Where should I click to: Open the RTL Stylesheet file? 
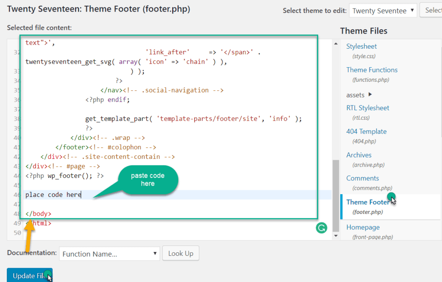pyautogui.click(x=368, y=108)
